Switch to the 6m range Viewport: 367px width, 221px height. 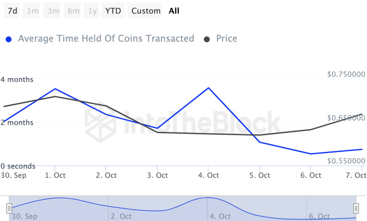click(x=73, y=11)
